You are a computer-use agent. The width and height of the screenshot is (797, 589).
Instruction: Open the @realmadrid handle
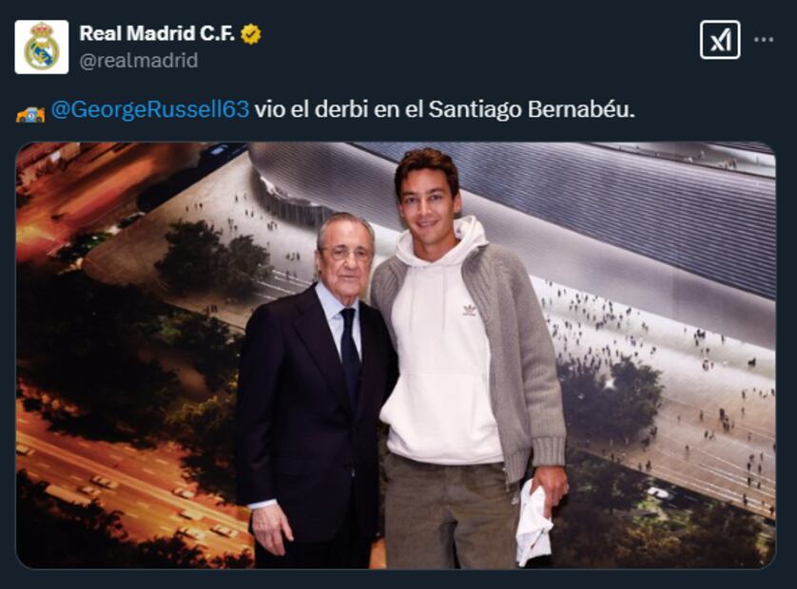[139, 61]
